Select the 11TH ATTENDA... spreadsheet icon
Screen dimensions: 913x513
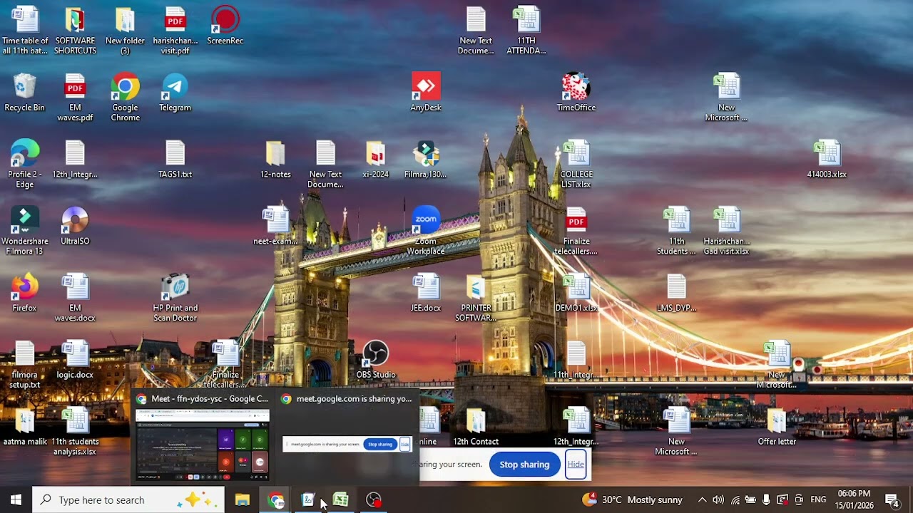[526, 31]
